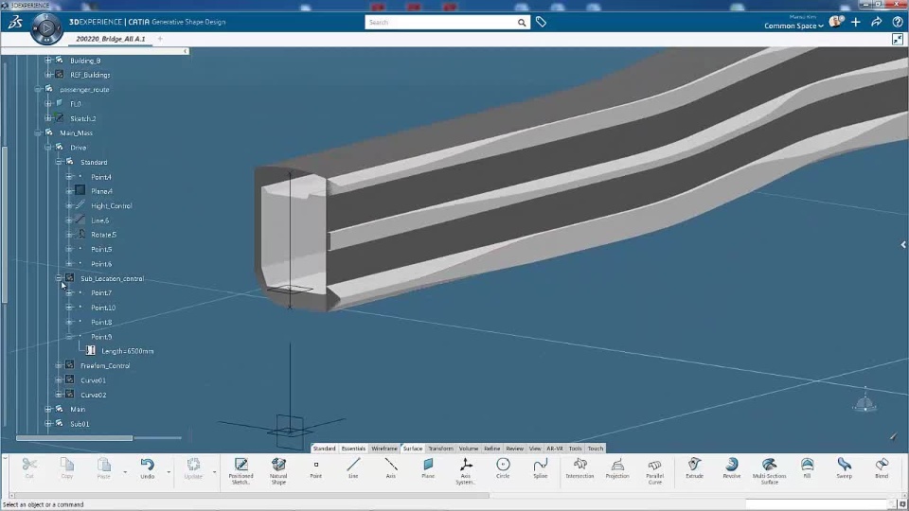Expand the Curve01 node
Viewport: 909px width, 511px height.
point(59,380)
